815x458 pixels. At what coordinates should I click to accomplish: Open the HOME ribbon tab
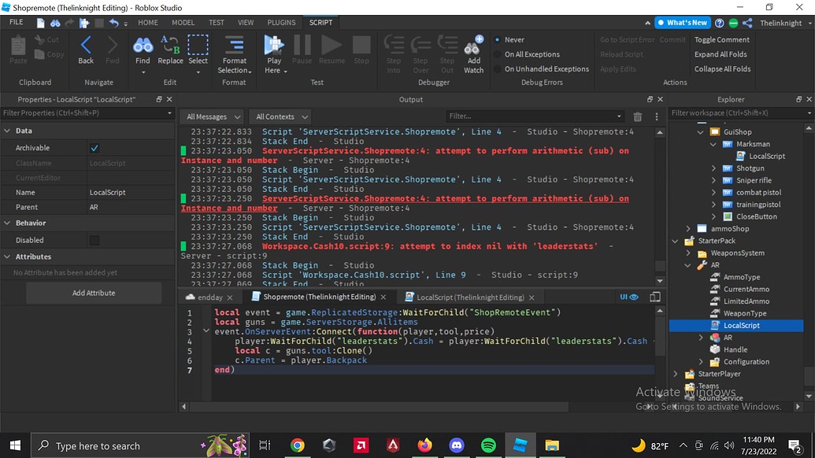pos(147,22)
